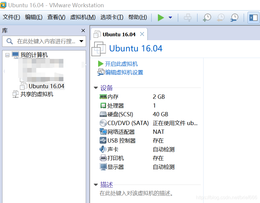The height and width of the screenshot is (203, 260).
Task: Click 编辑虚拟机设置 link
Action: point(124,72)
